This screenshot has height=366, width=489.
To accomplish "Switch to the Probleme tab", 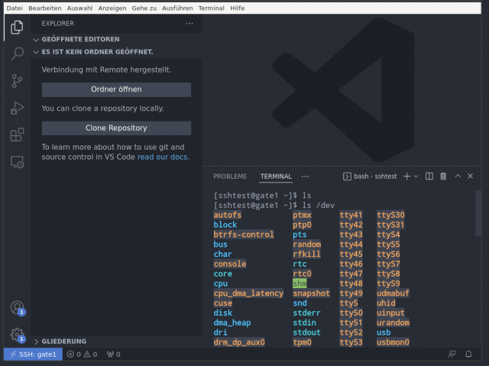I will [x=230, y=177].
